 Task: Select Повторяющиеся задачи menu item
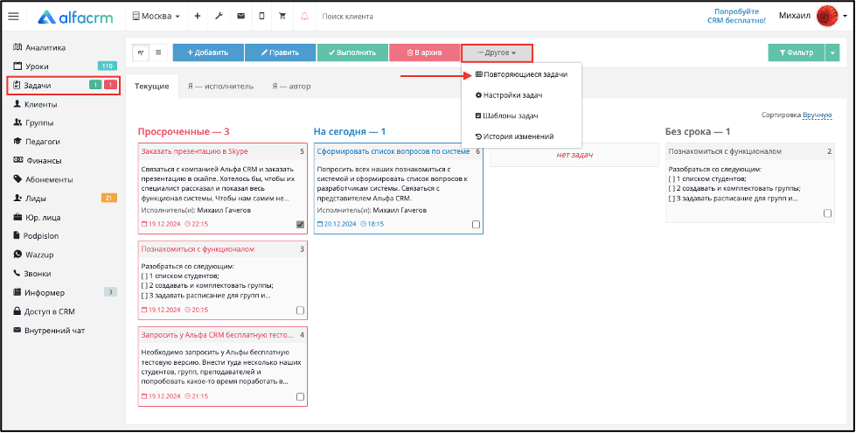[521, 74]
